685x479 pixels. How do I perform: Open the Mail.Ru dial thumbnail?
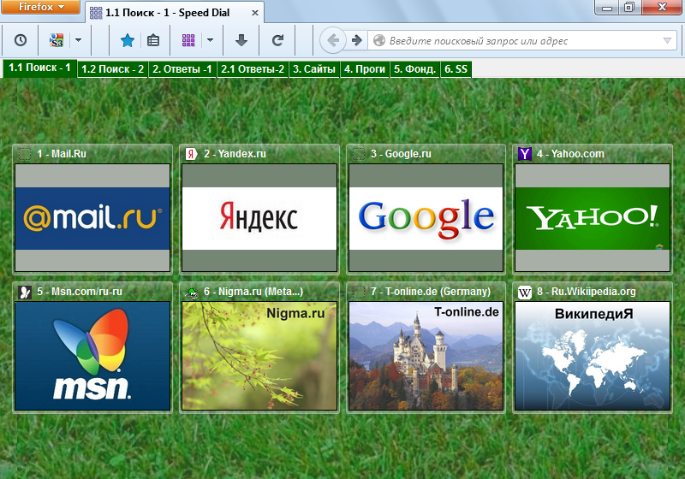click(x=92, y=218)
